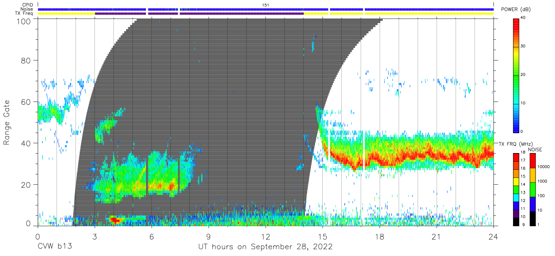Viewport: 555px width, 256px height.
Task: Click the x-axis tick label '21'
Action: coord(437,236)
